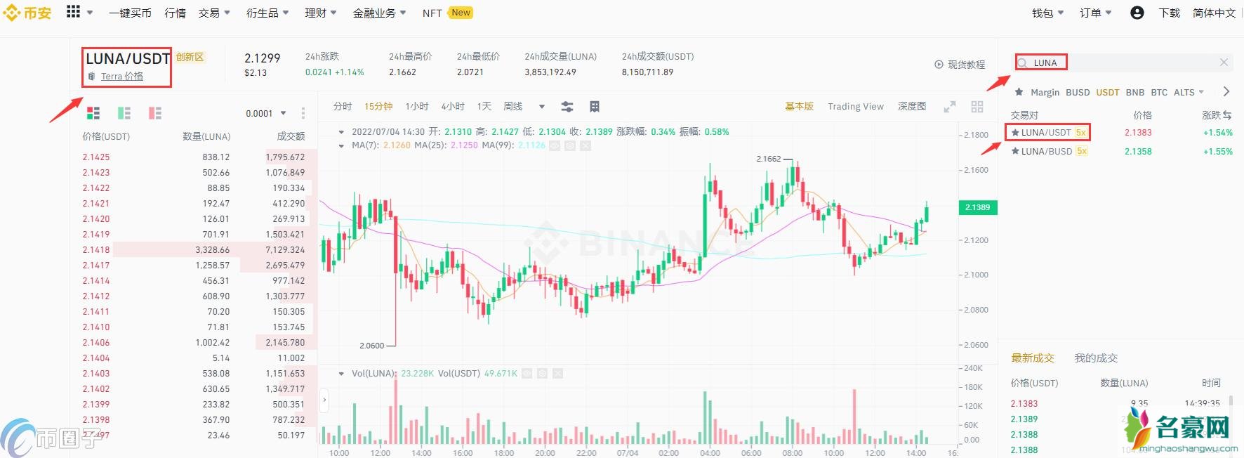Image resolution: width=1244 pixels, height=458 pixels.
Task: Click the 现货教程 tutorial link
Action: 966,65
